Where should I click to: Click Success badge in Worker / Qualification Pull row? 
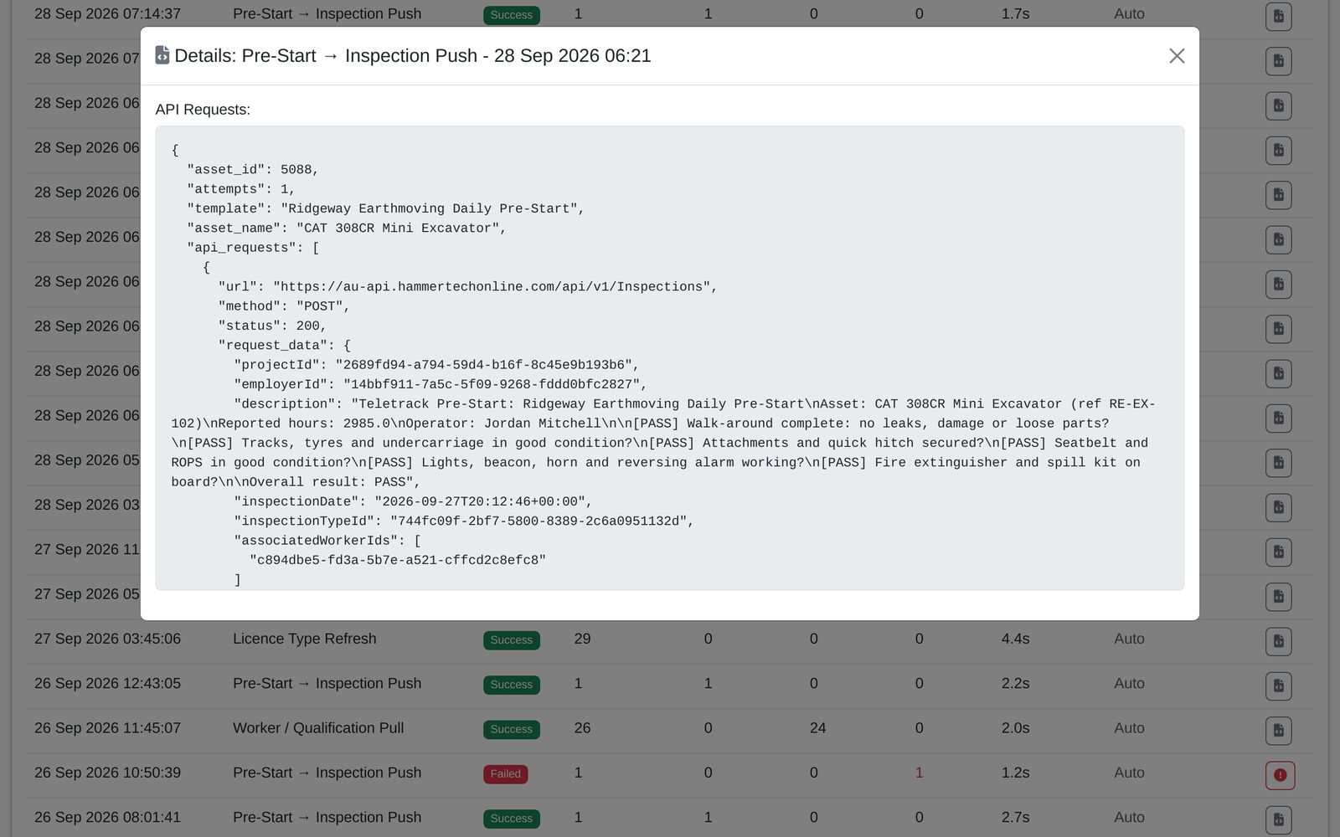pos(511,729)
